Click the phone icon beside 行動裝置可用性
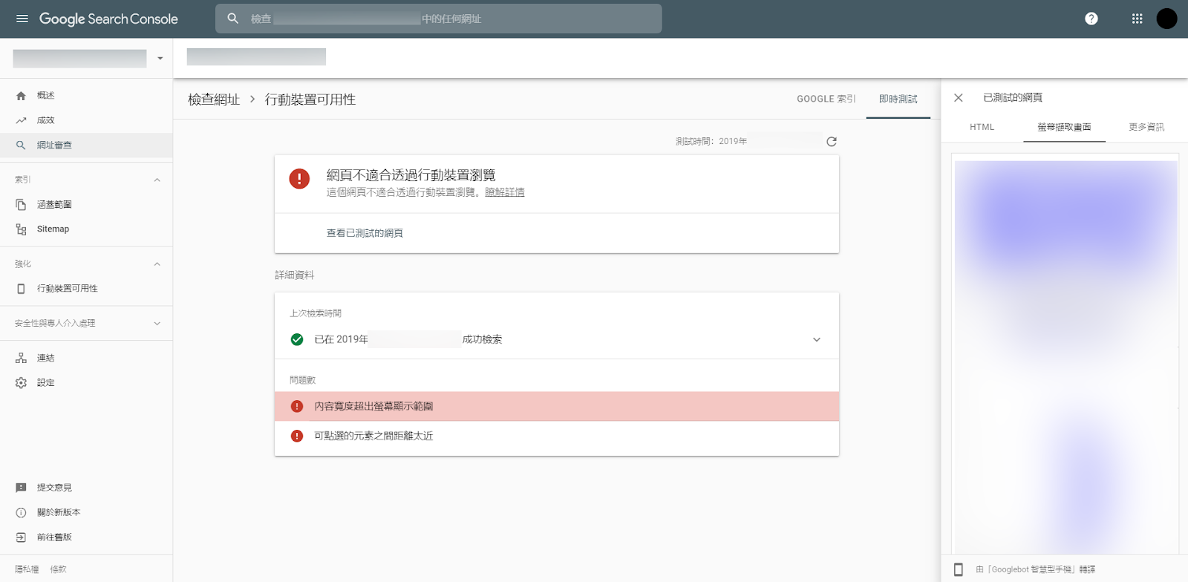This screenshot has height=582, width=1188. tap(21, 289)
